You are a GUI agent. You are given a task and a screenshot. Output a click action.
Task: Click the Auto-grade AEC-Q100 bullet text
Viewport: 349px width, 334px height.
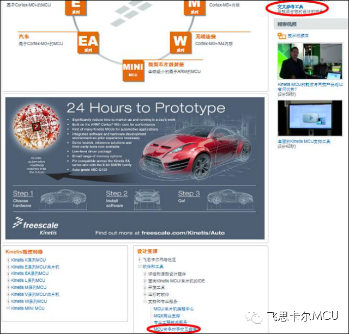point(89,170)
